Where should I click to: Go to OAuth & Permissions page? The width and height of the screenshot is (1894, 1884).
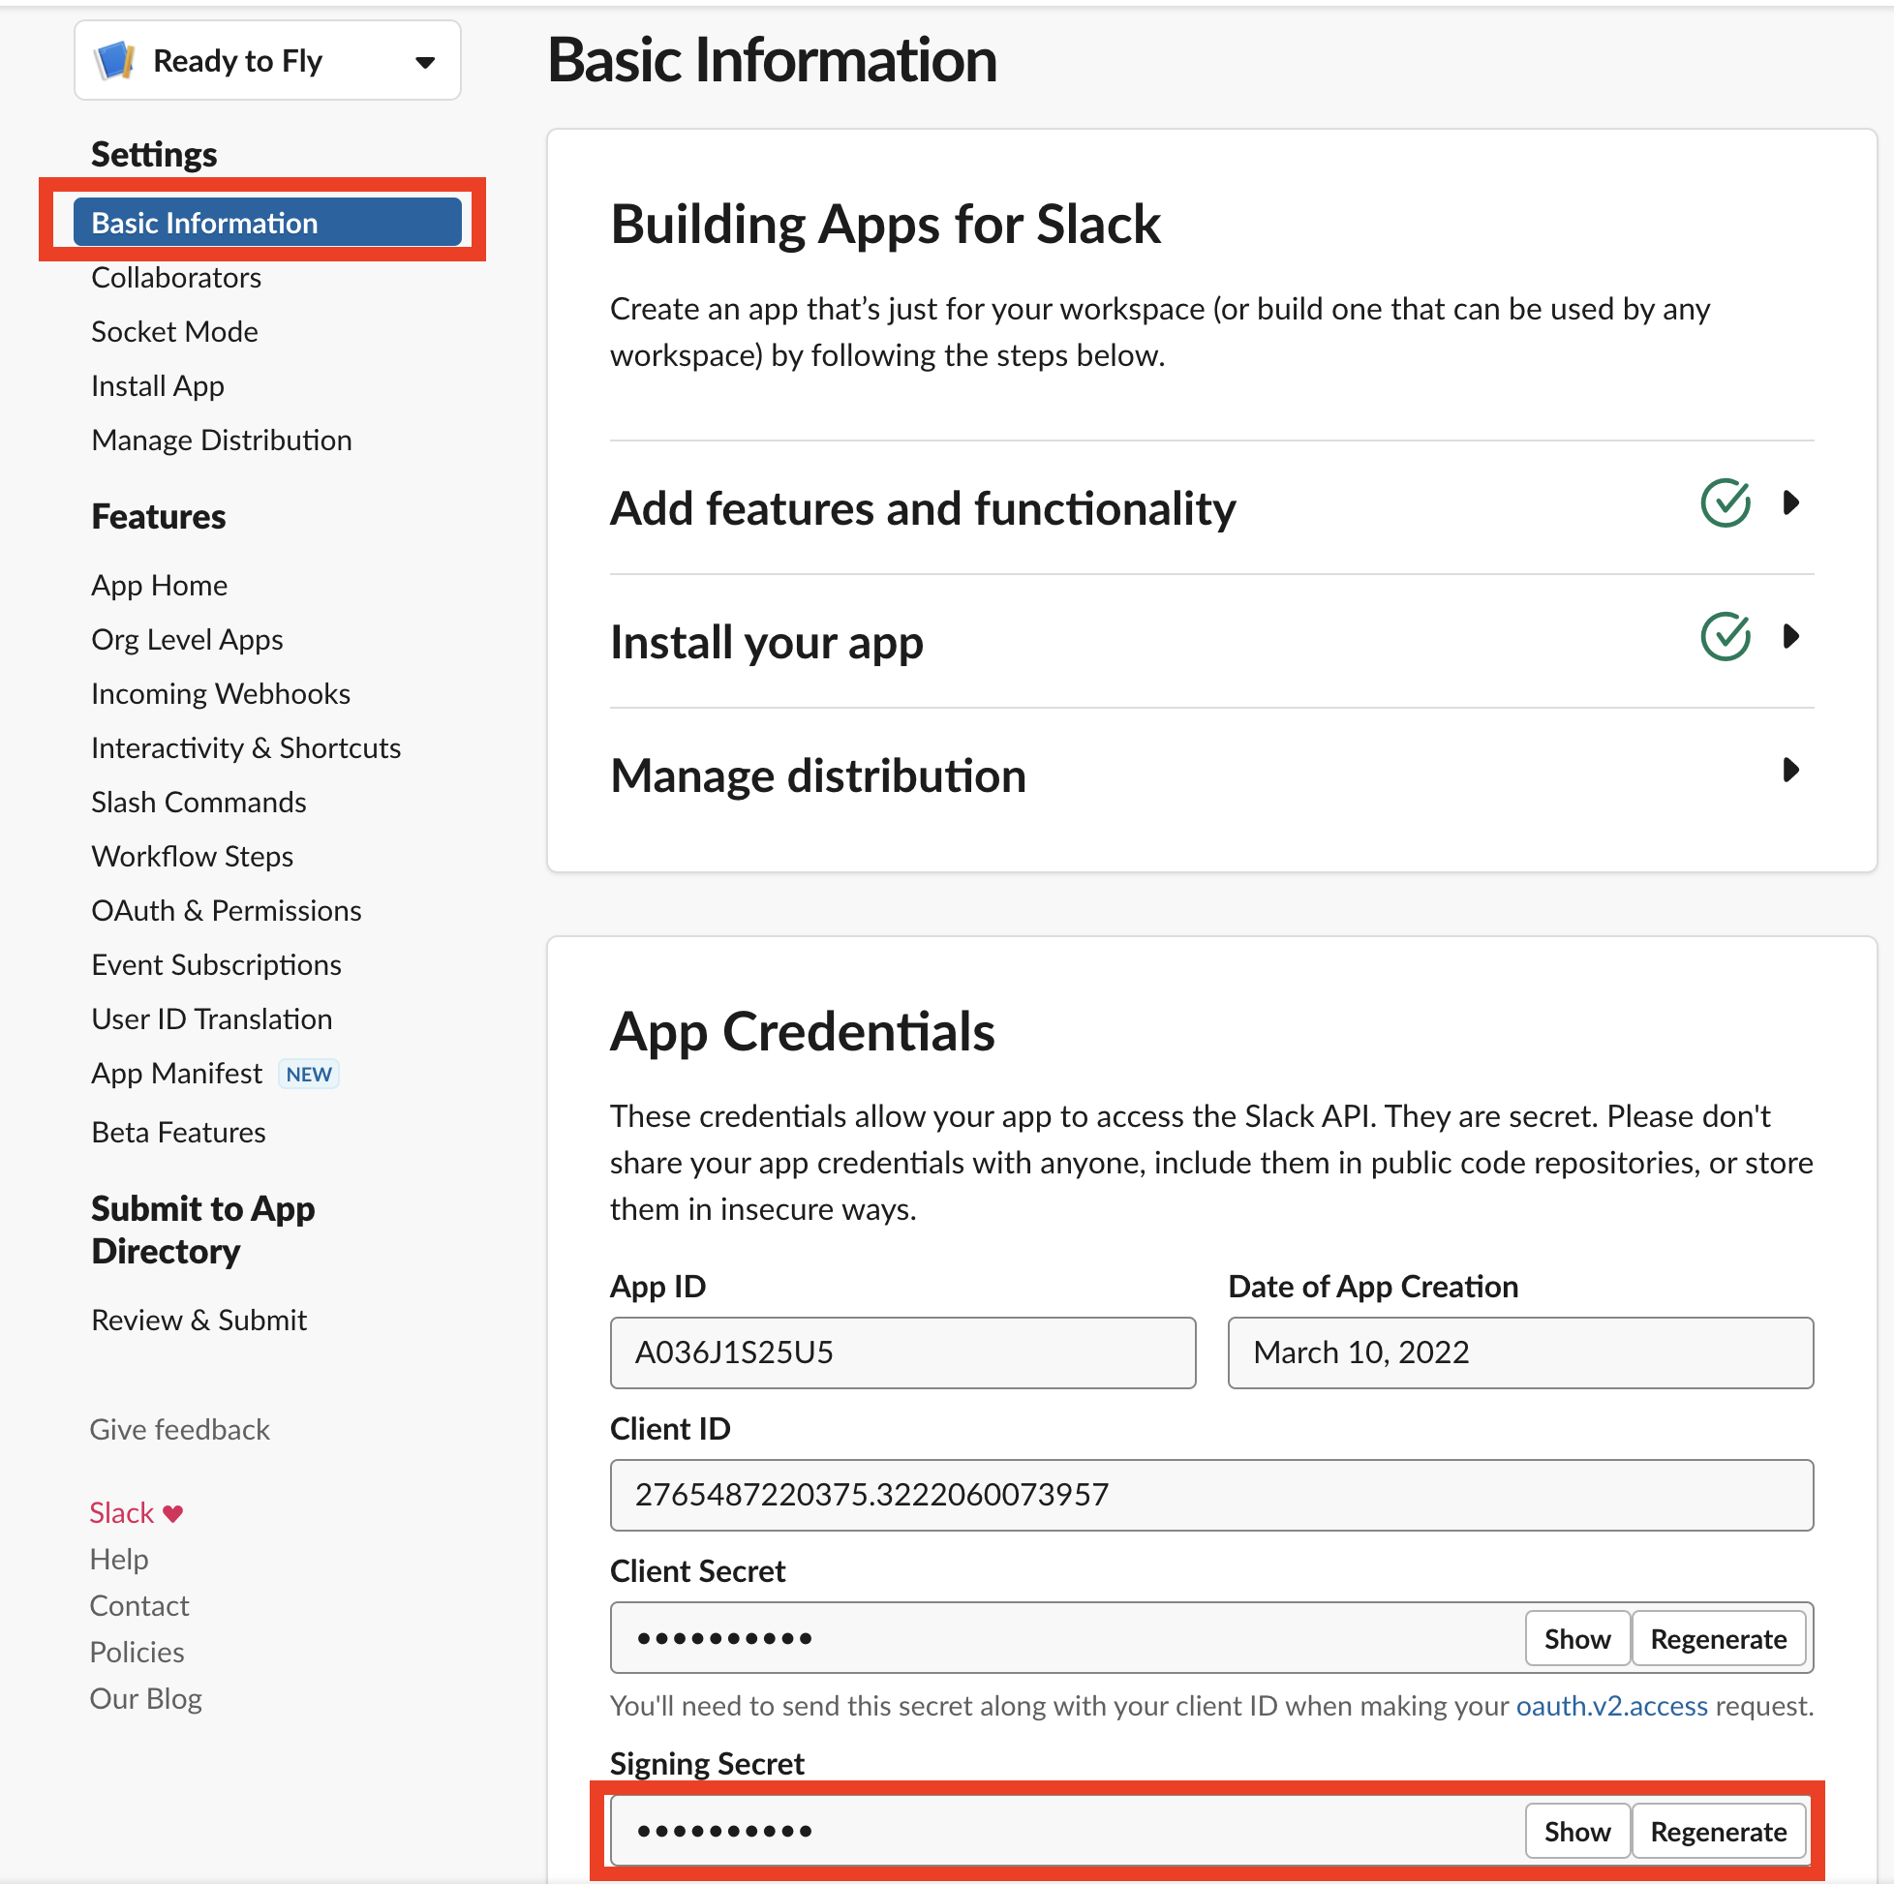tap(227, 911)
